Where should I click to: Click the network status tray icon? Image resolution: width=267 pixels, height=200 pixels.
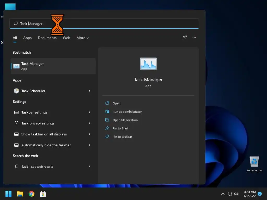[230, 194]
